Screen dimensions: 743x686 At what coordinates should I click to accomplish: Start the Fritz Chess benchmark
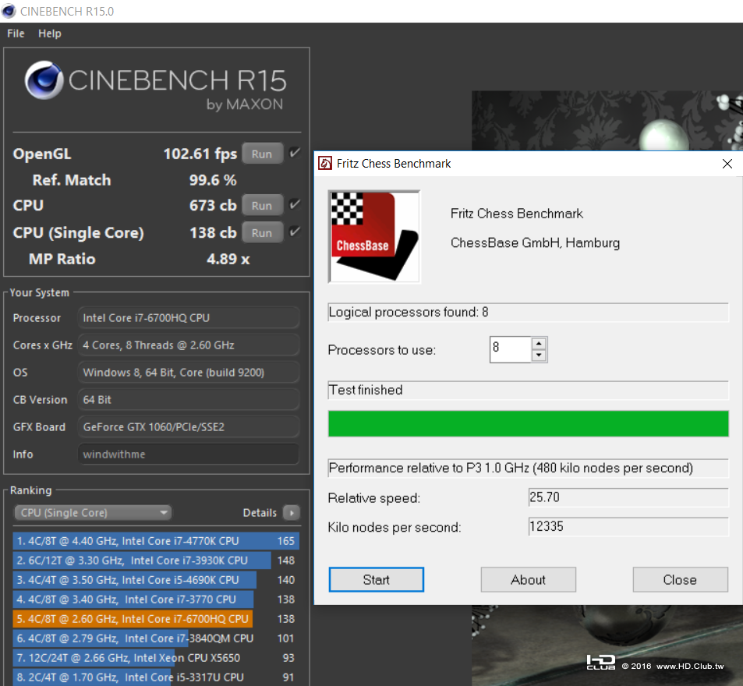pos(377,579)
